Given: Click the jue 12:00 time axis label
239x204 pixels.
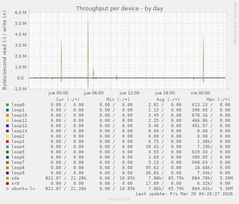Looking at the screenshot, I should [129, 93].
